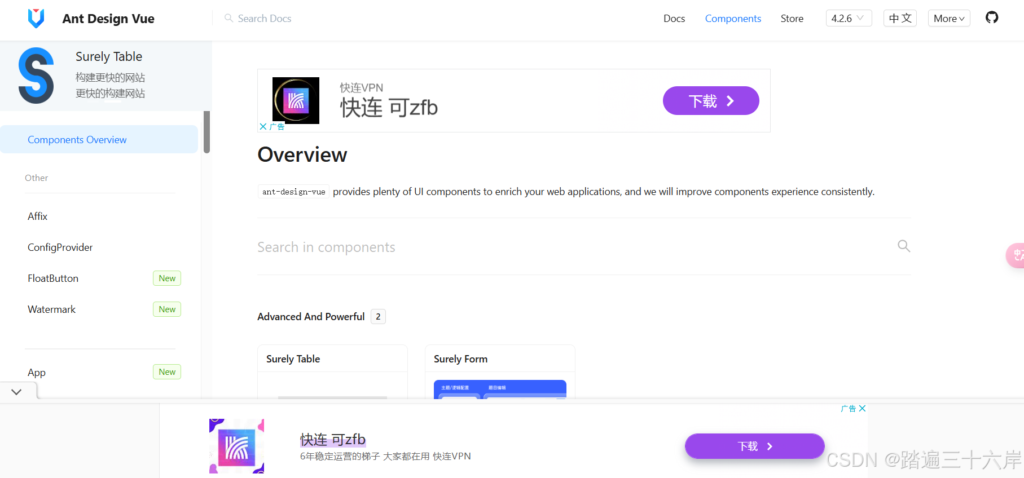Go to Docs in top navigation

point(674,19)
